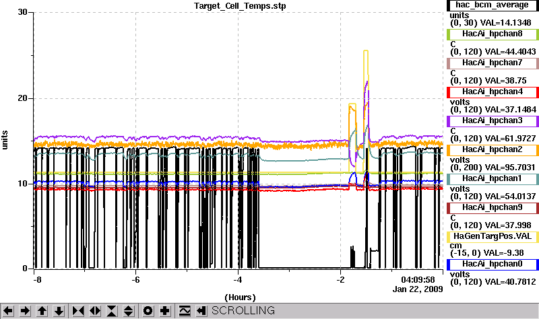Viewport: 539px width, 319px height.
Task: Click the plus icon in the toolbar
Action: point(165,311)
